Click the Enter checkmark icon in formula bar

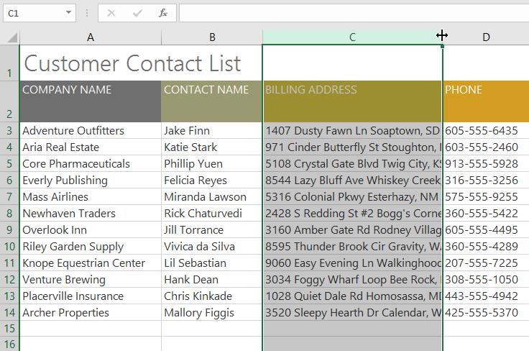coord(137,13)
